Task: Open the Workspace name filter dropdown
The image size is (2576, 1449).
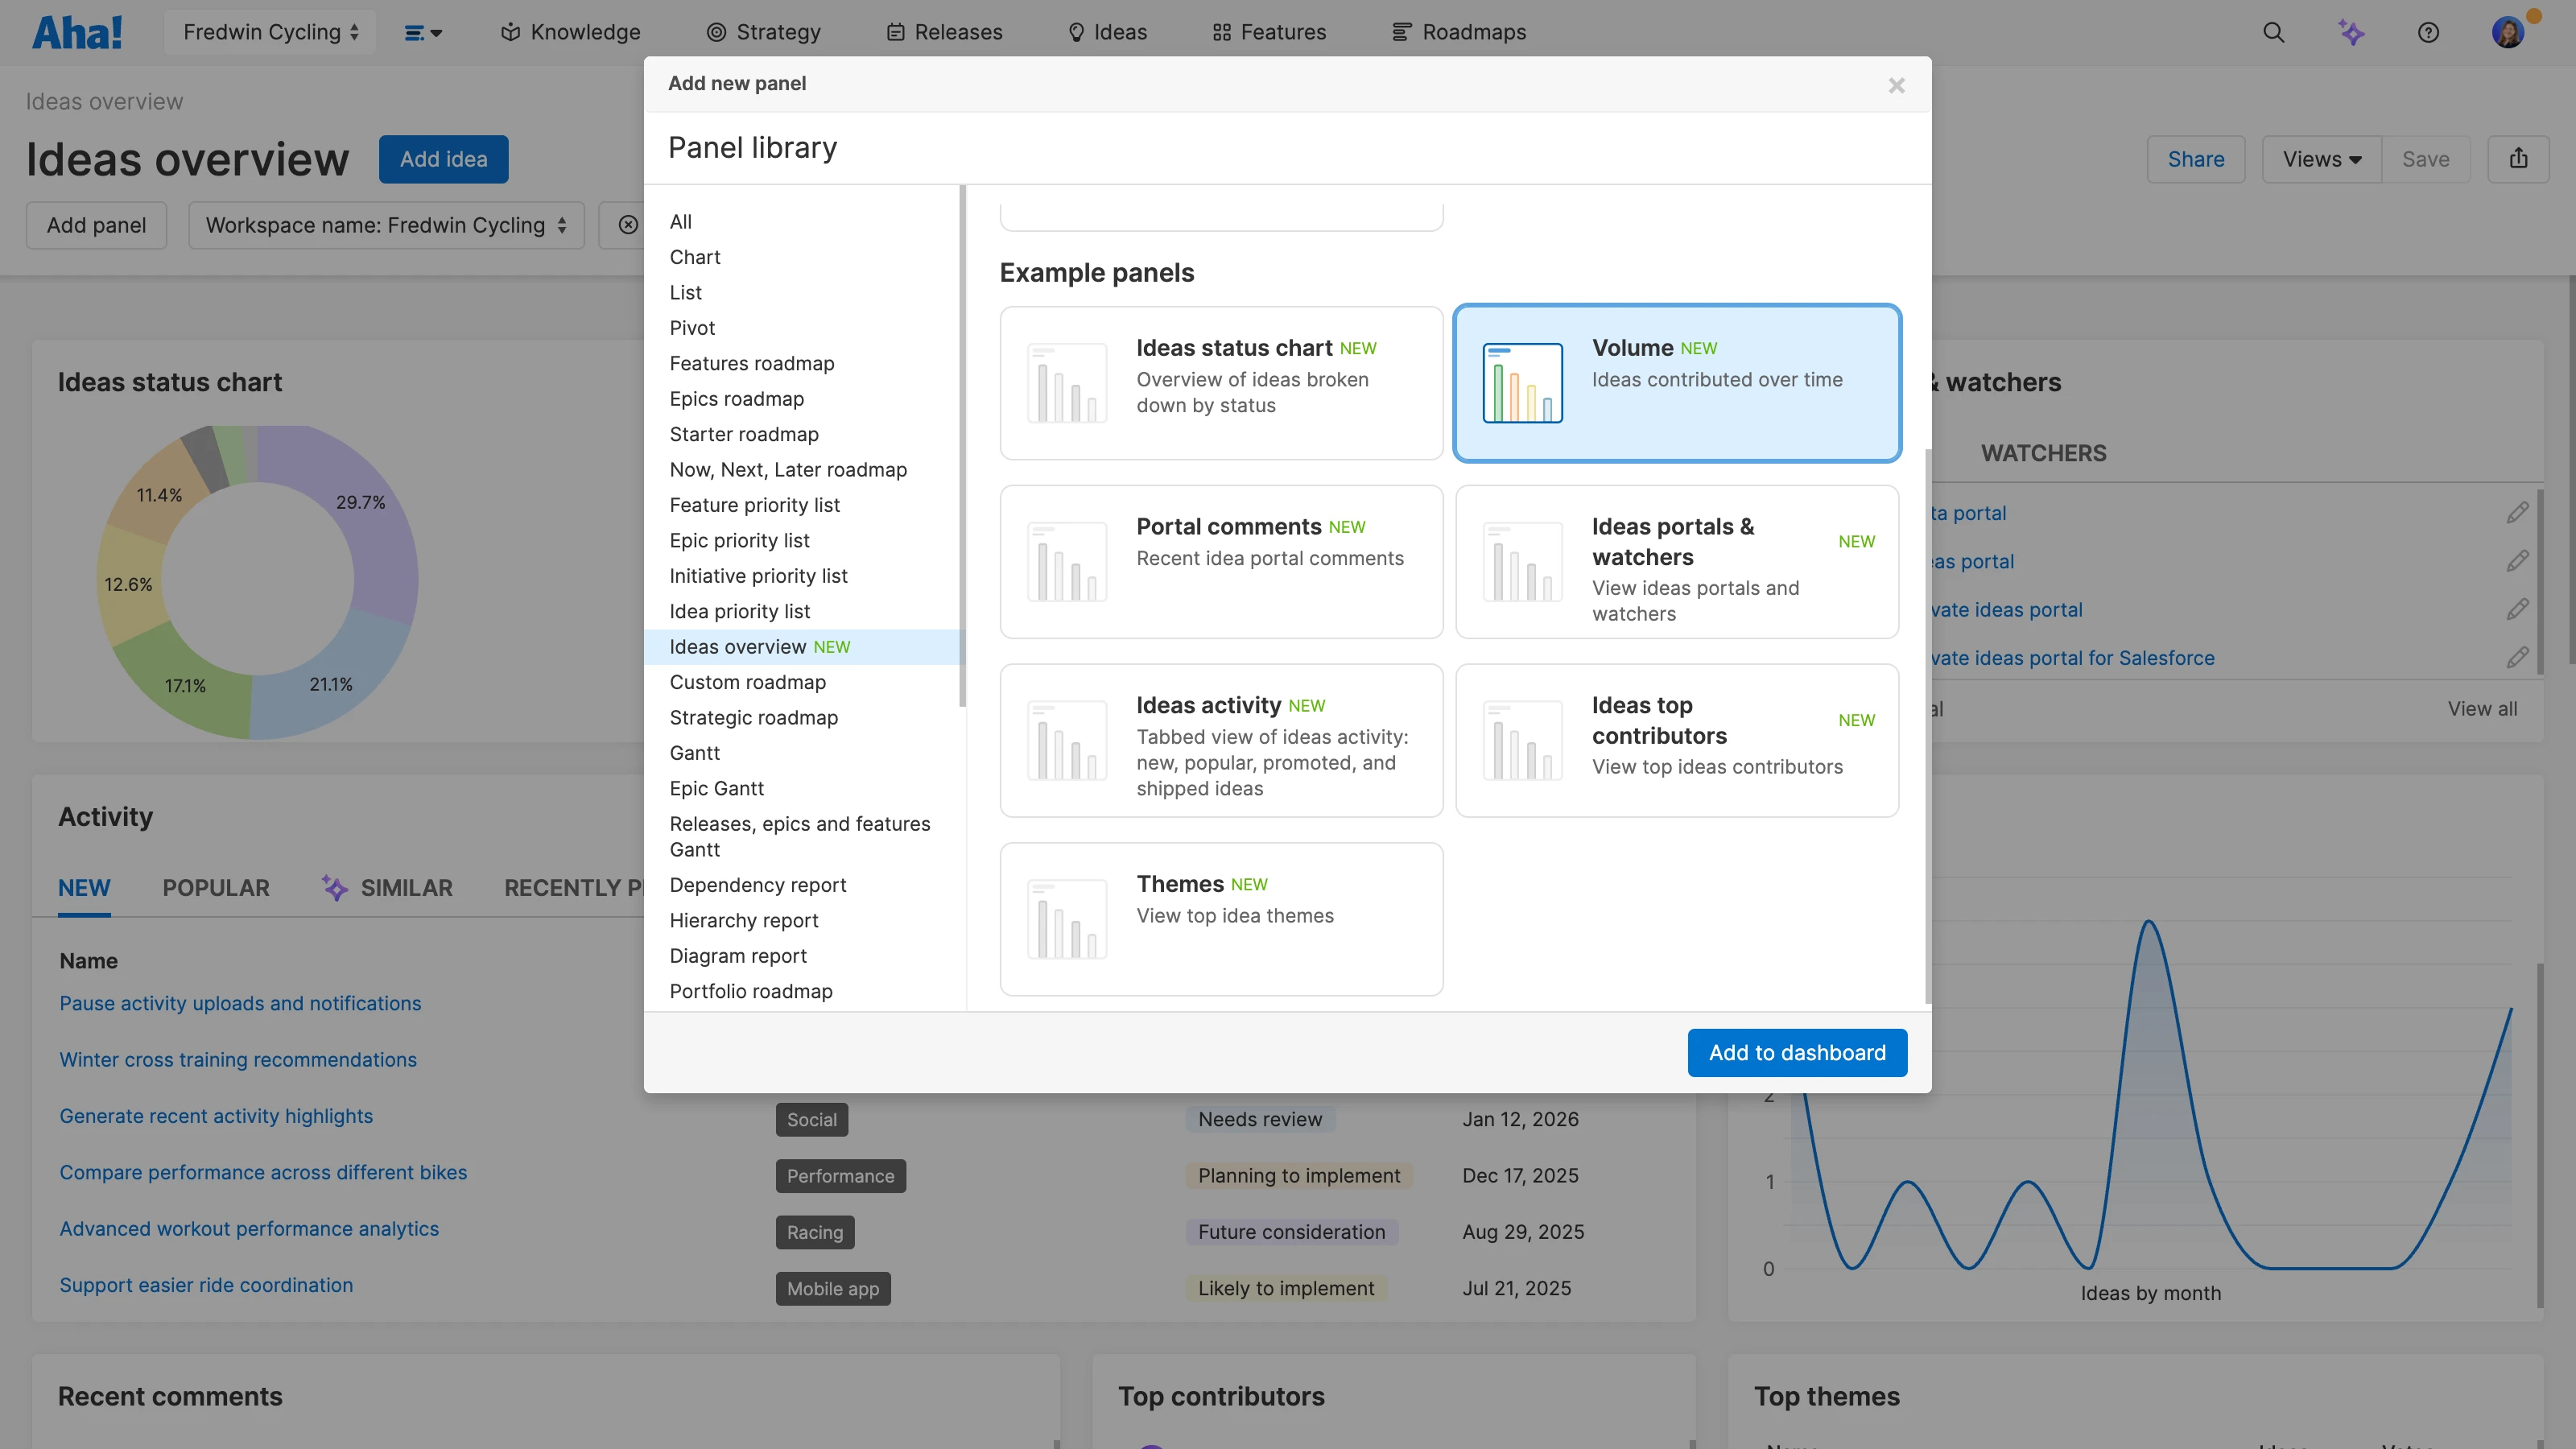Action: coord(386,225)
